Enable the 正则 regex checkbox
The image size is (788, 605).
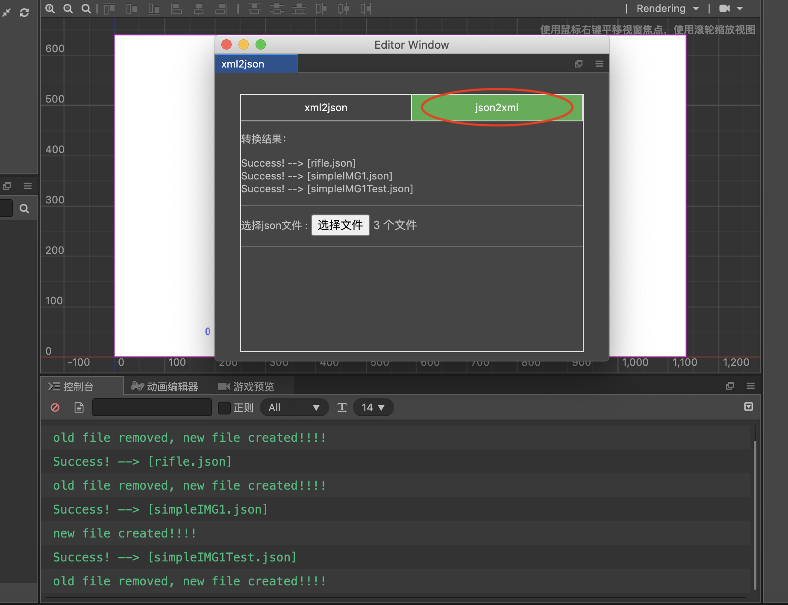point(224,408)
